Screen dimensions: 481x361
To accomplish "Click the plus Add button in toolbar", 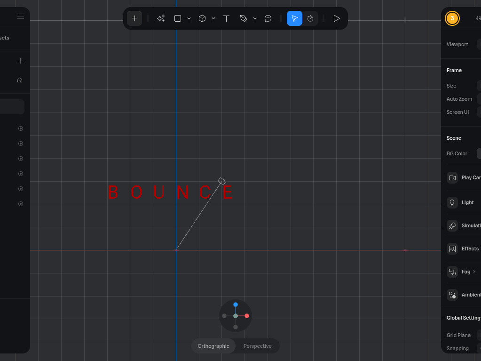I will [x=134, y=18].
